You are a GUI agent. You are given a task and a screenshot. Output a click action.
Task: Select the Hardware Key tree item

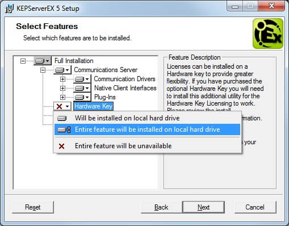pos(94,106)
